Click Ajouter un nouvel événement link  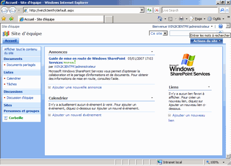77,115
